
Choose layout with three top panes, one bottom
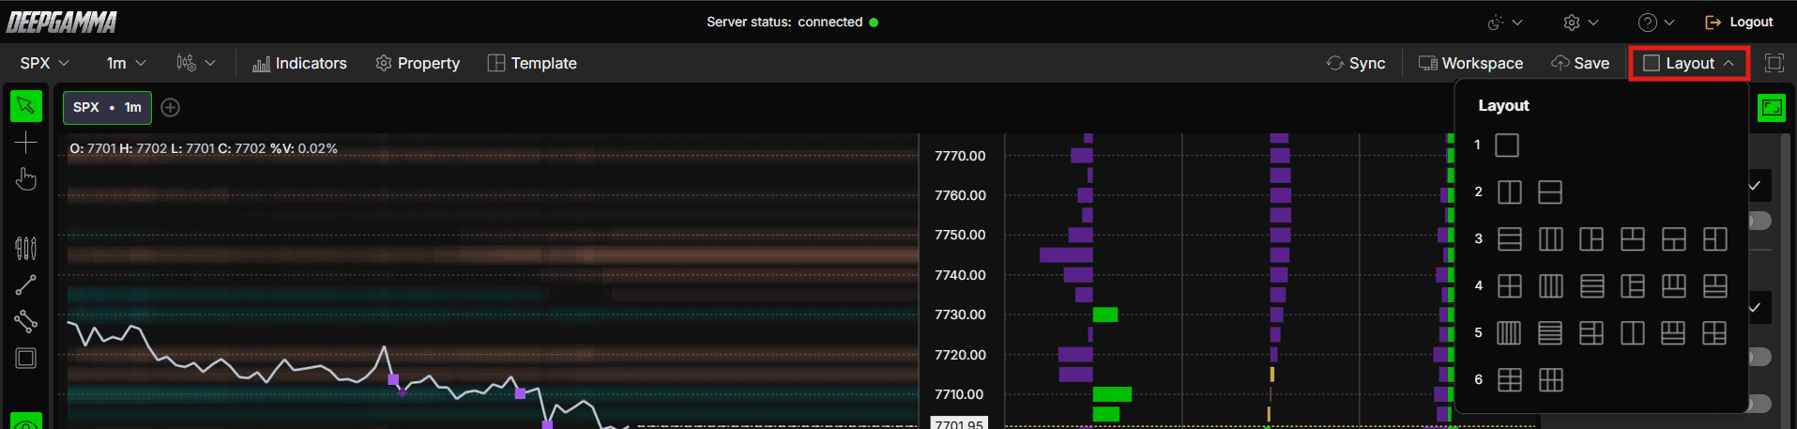coord(1674,286)
